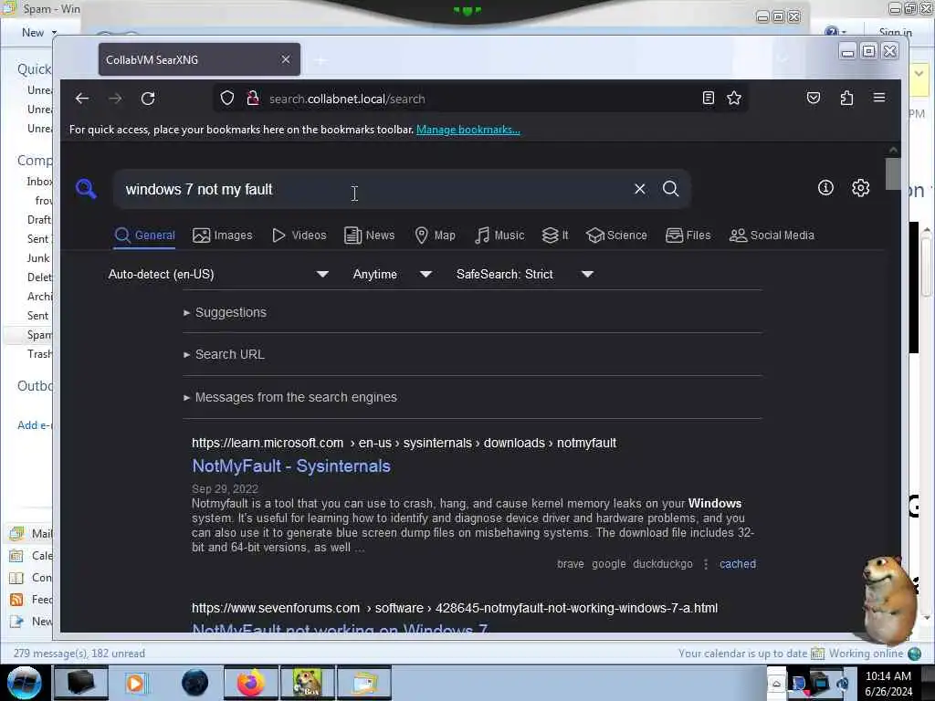
Task: Open the Pocket save icon
Action: click(x=814, y=99)
